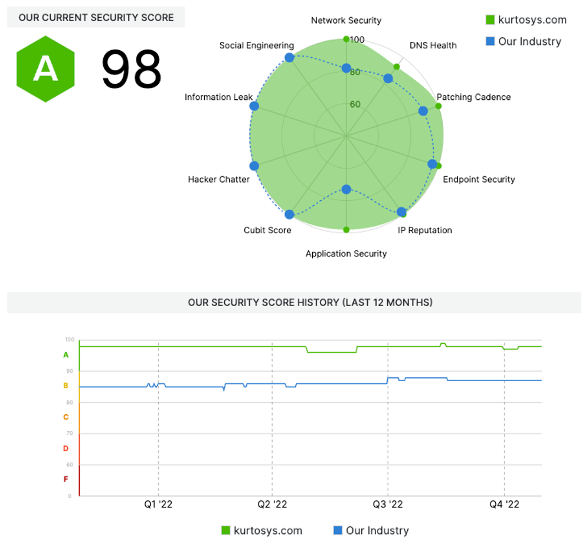
Task: Click the kurtosys.com label in radar legend
Action: click(532, 19)
